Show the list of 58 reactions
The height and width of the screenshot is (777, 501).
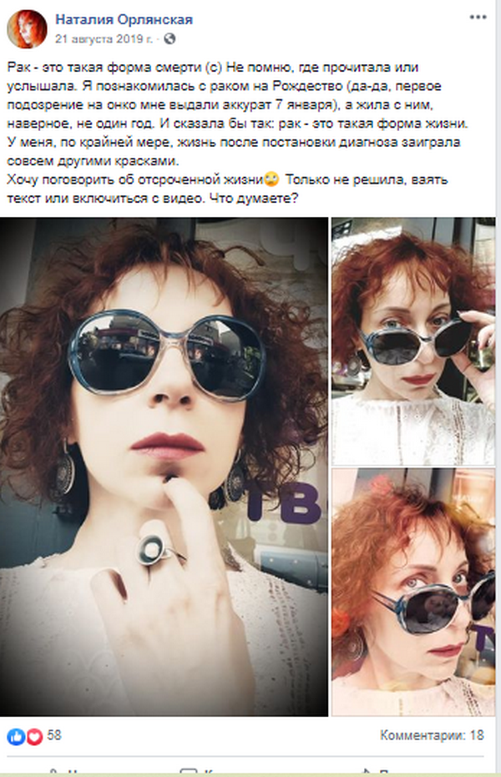pyautogui.click(x=54, y=735)
